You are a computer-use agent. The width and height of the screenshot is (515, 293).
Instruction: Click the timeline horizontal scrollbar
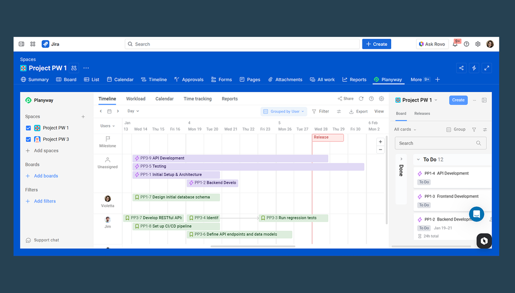point(253,246)
